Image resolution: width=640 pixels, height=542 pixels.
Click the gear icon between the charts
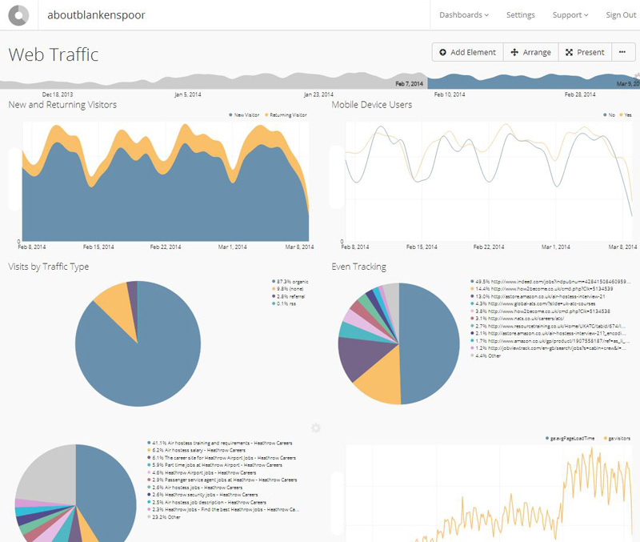[x=315, y=428]
